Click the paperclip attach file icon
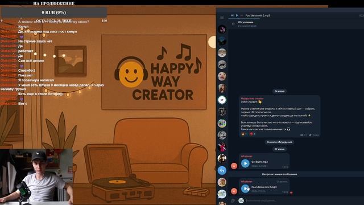 coord(233,200)
